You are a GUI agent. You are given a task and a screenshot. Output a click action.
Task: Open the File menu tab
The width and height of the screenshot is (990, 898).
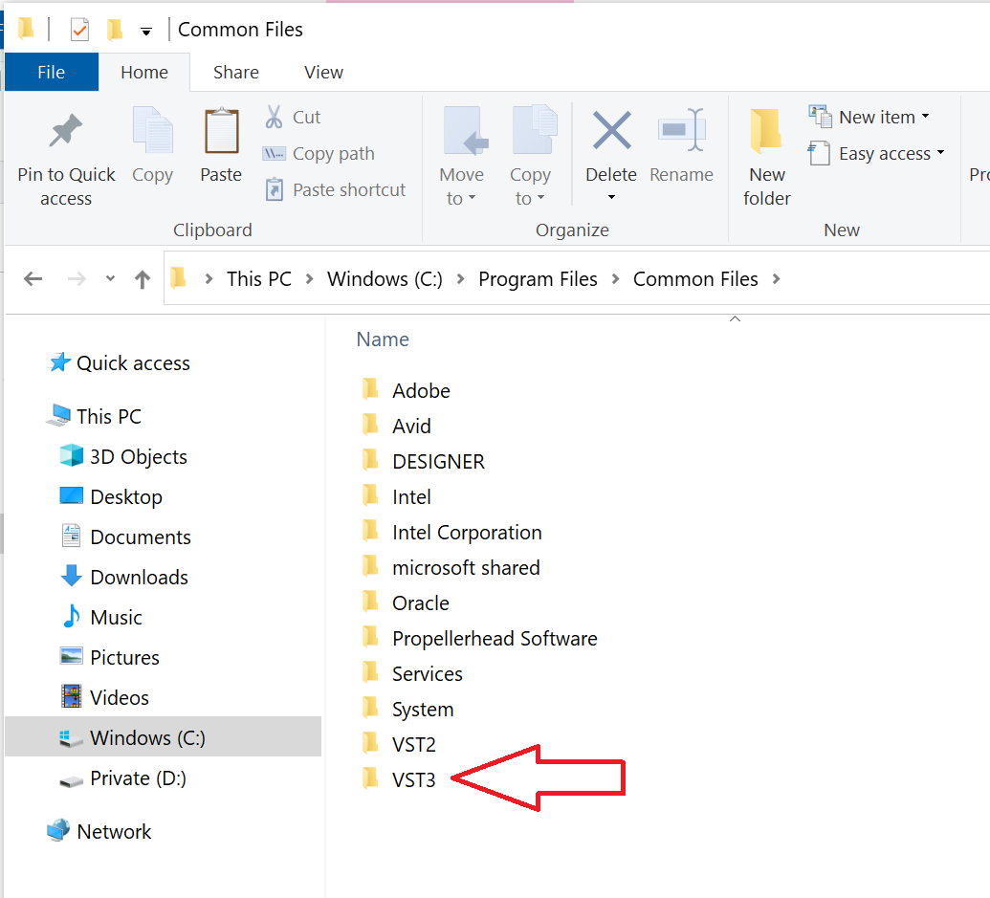[x=51, y=73]
